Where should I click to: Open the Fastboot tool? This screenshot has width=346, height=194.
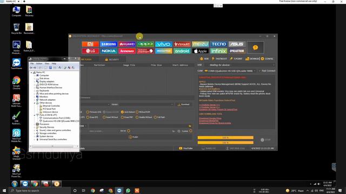pos(219,59)
